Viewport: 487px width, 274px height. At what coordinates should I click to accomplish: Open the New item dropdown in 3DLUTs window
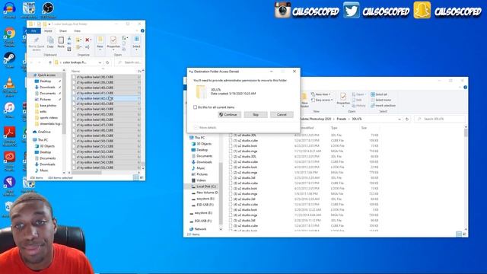pos(321,94)
